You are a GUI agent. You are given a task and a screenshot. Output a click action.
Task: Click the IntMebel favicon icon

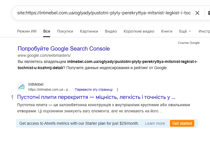(21, 87)
